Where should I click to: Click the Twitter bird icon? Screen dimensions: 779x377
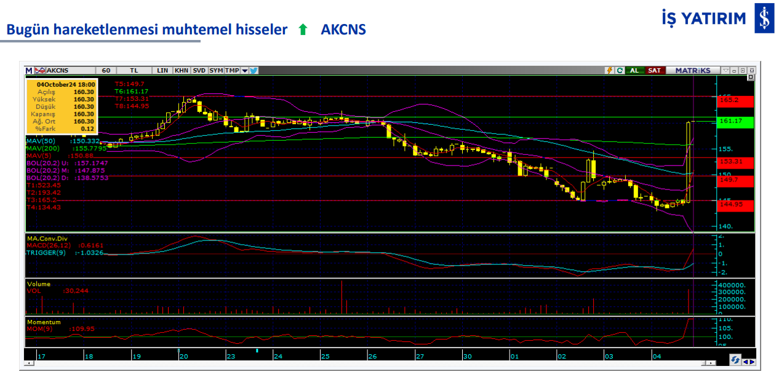pos(254,70)
